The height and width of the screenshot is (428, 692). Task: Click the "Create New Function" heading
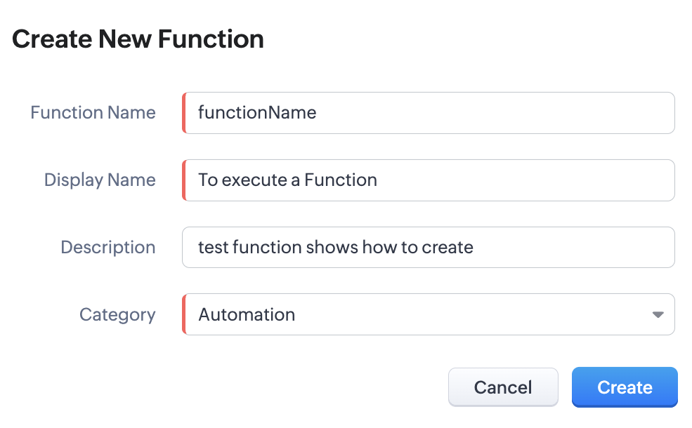(x=138, y=39)
